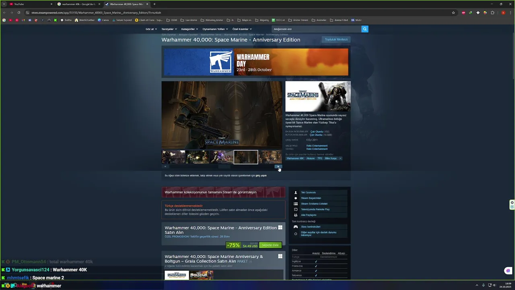Expand the Özel Kısımlar menu
The image size is (515, 290).
click(x=241, y=29)
